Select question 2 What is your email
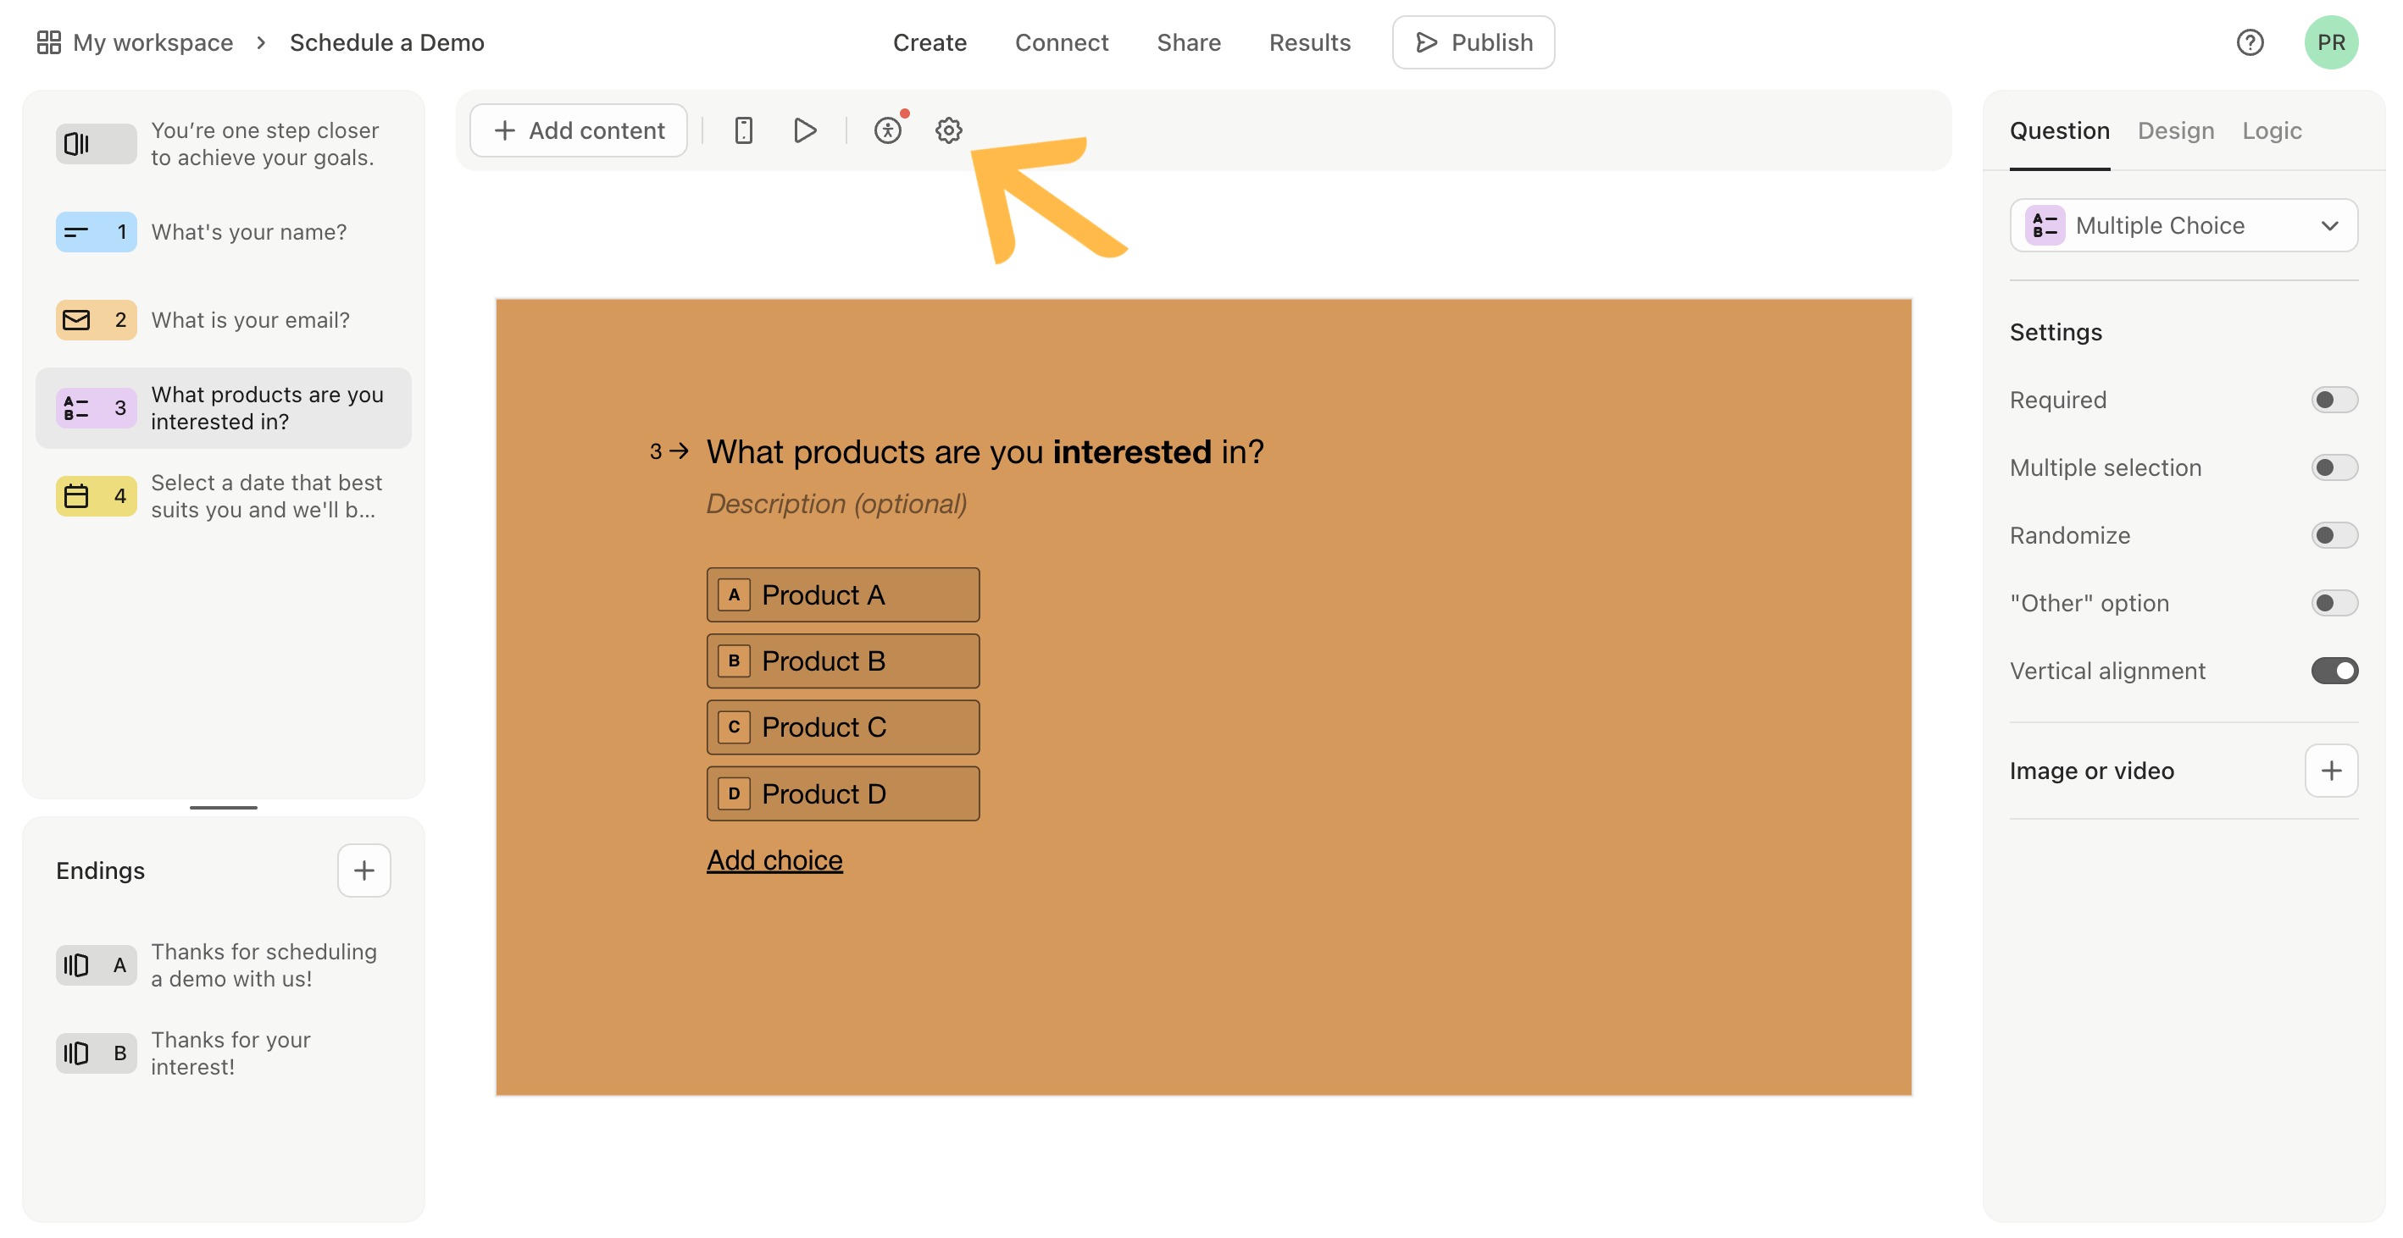 pos(224,321)
